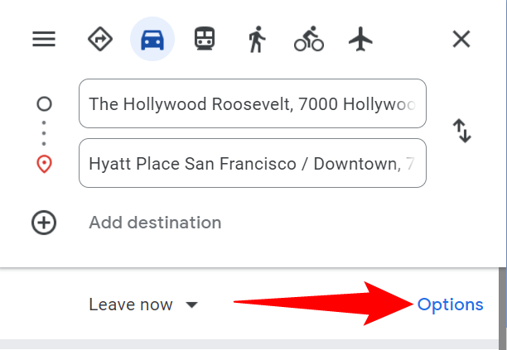
Task: Select the best travel modes icon
Action: 100,39
